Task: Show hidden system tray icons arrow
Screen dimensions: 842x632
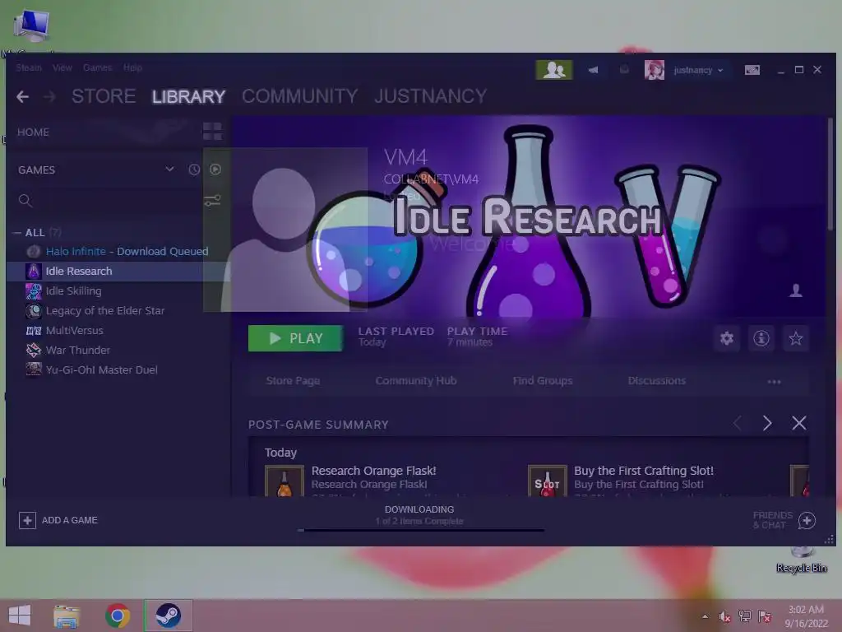Action: coord(705,616)
